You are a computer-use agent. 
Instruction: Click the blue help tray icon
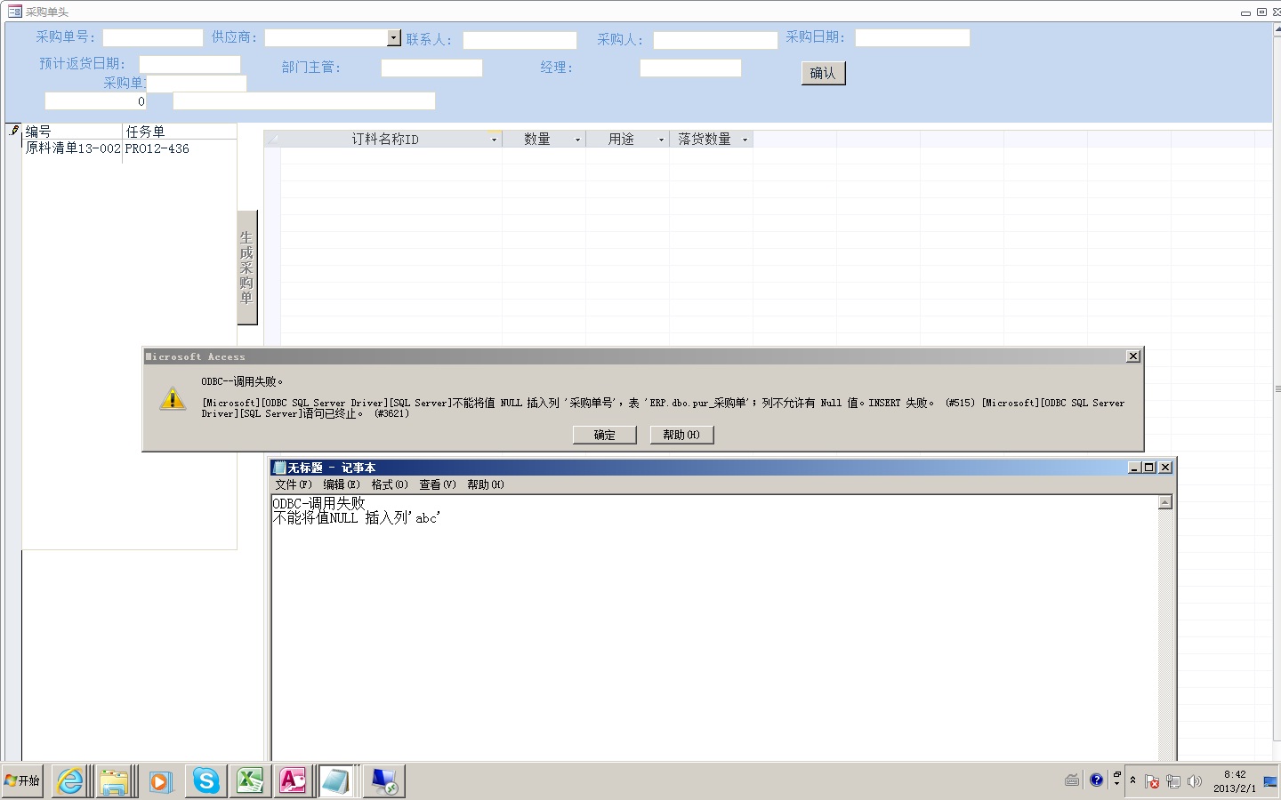(x=1097, y=780)
